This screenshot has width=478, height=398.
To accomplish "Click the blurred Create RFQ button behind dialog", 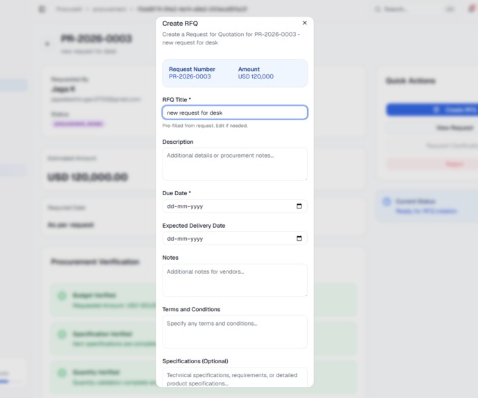I will coord(432,110).
